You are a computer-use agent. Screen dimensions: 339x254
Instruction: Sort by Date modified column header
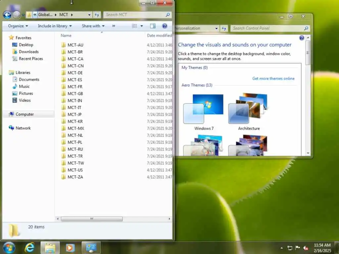coord(159,35)
